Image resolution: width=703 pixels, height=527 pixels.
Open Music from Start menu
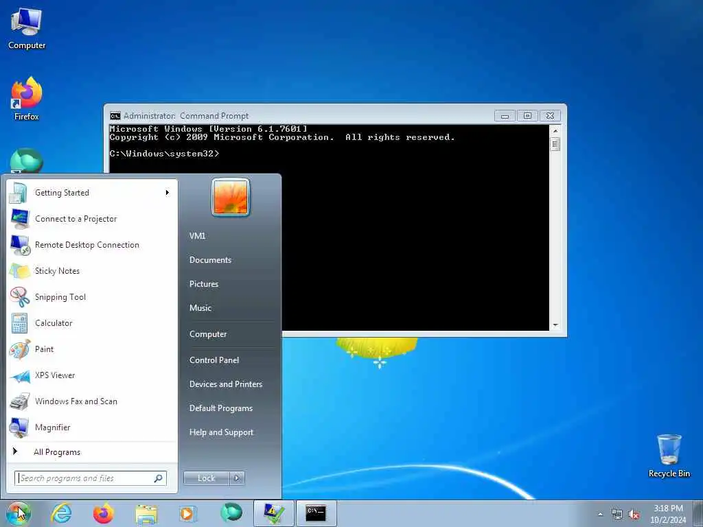click(200, 308)
